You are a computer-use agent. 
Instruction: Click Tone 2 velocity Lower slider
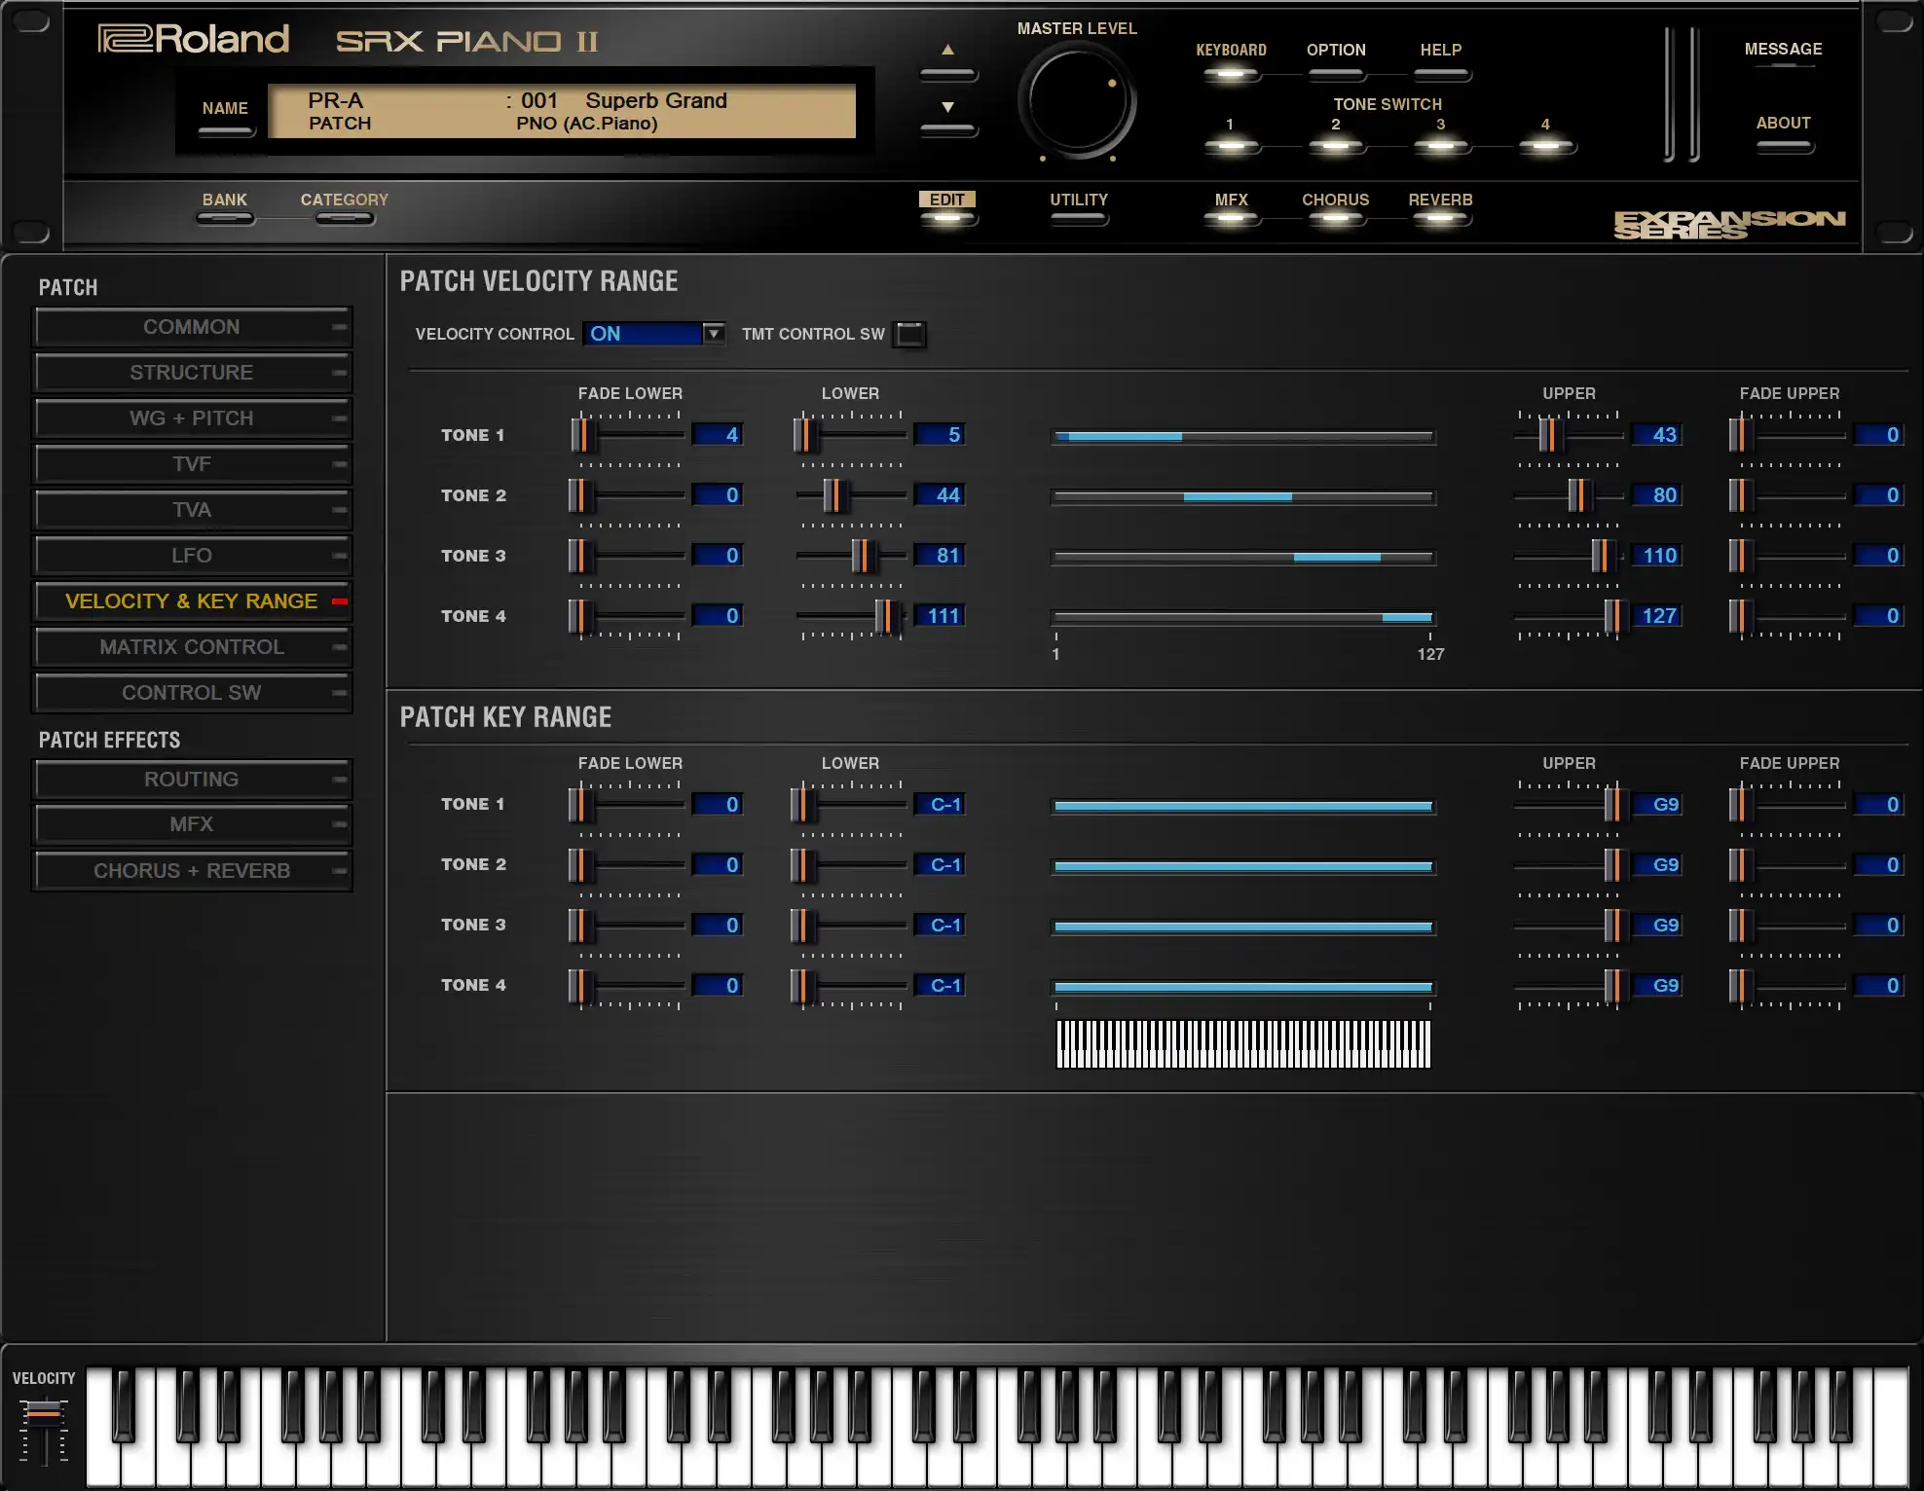pyautogui.click(x=833, y=495)
